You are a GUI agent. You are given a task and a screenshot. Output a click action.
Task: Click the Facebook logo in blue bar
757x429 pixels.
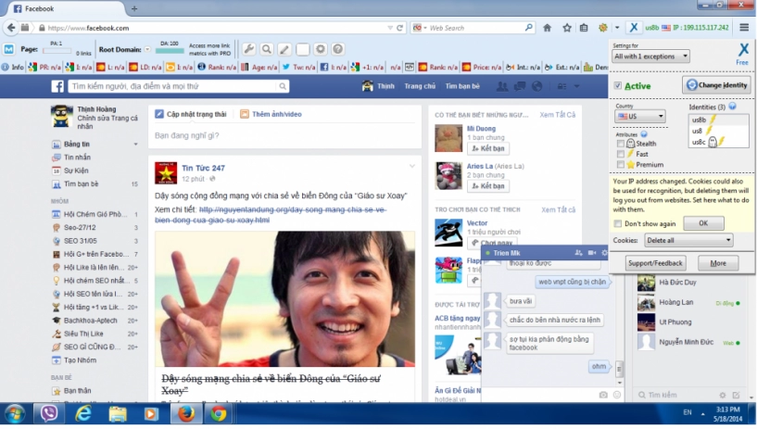coord(57,86)
